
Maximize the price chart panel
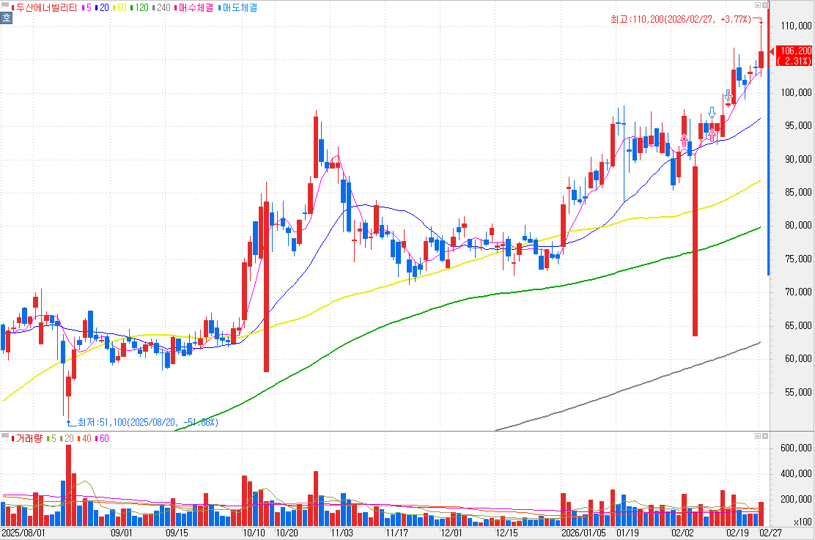[x=757, y=5]
